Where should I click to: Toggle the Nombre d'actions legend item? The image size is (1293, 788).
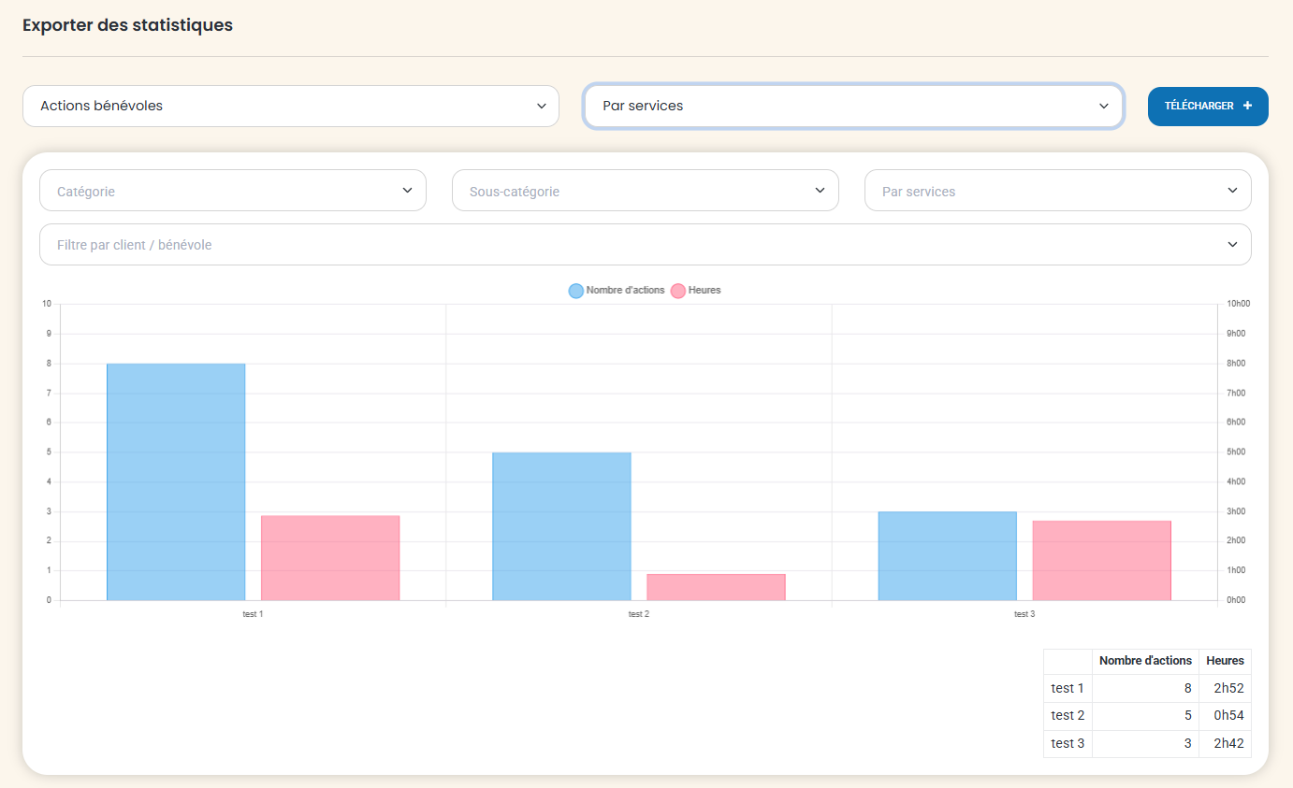[x=617, y=291]
